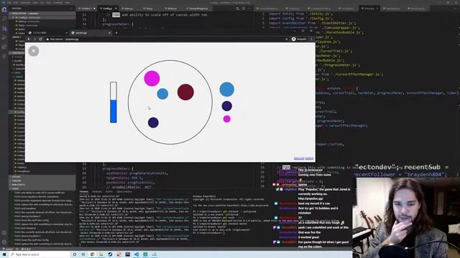The image size is (460, 258).
Task: Click the blue progress meter bar
Action: (x=114, y=111)
